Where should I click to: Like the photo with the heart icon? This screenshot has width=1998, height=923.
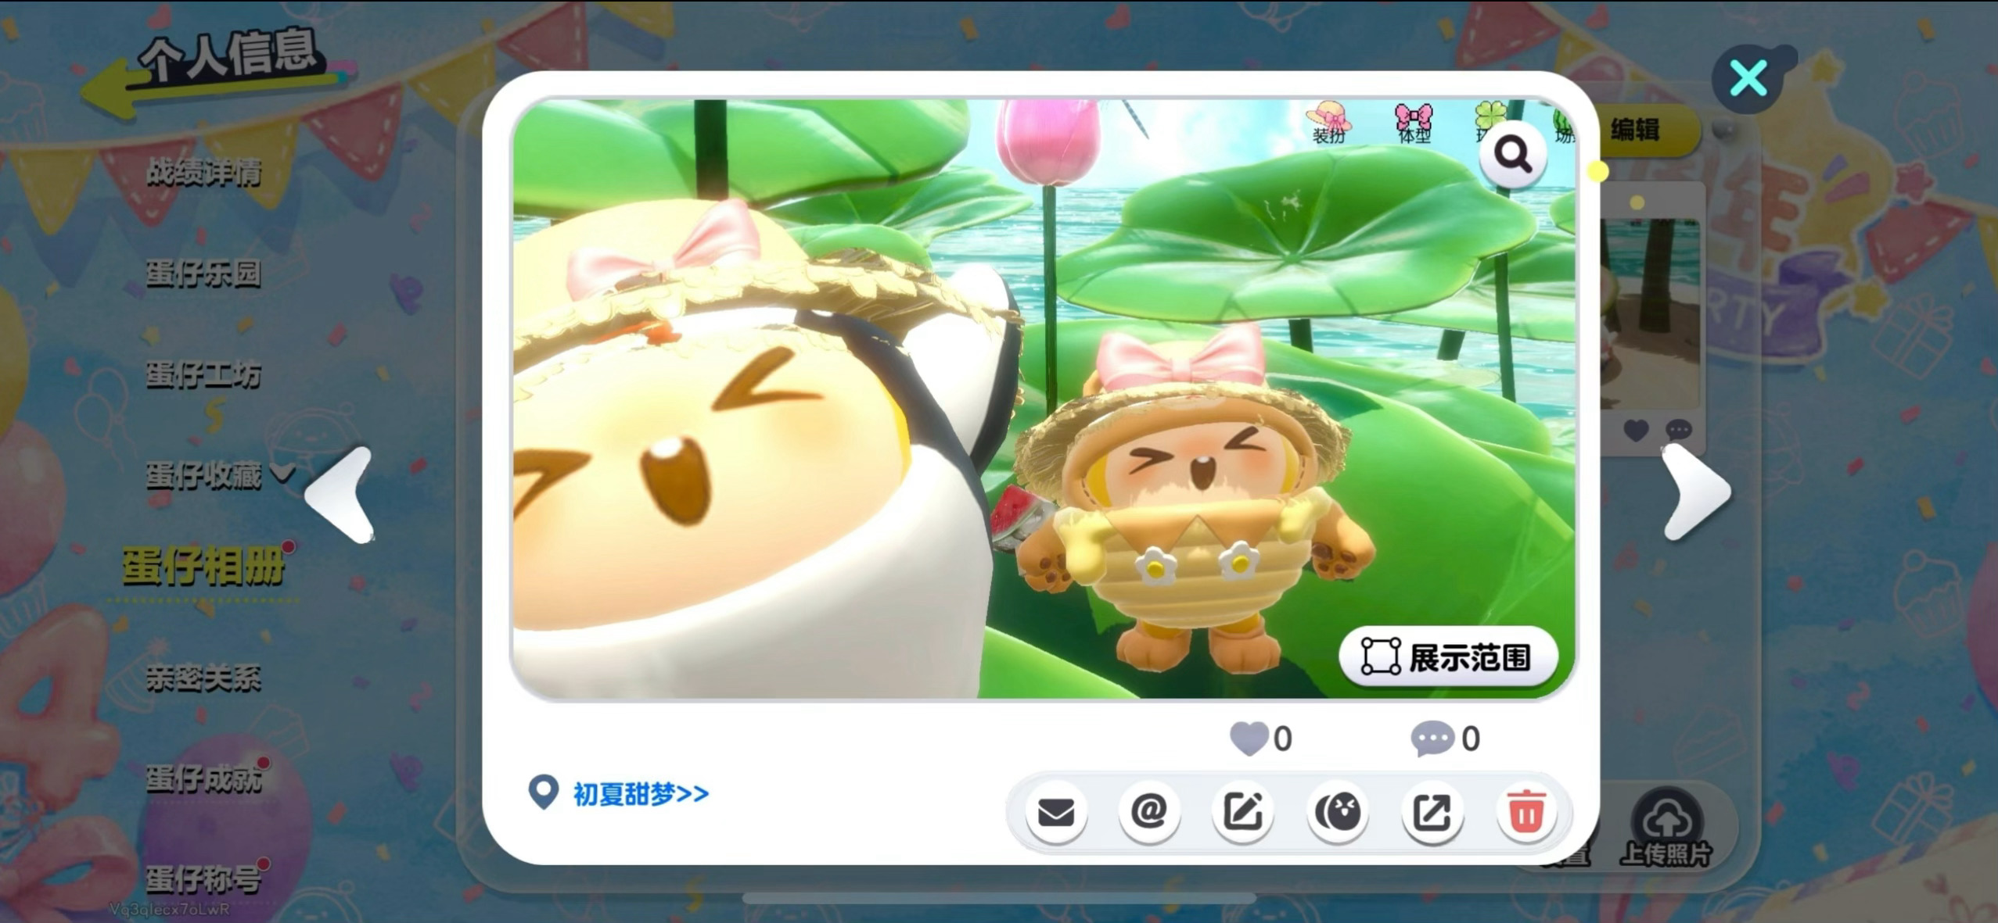[x=1249, y=739]
